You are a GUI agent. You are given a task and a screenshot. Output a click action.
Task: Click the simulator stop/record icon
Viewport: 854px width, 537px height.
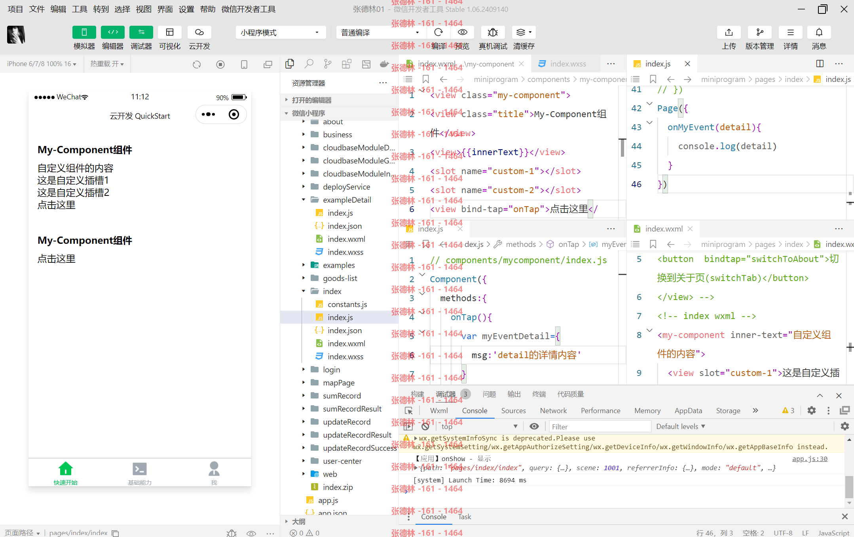pos(220,64)
